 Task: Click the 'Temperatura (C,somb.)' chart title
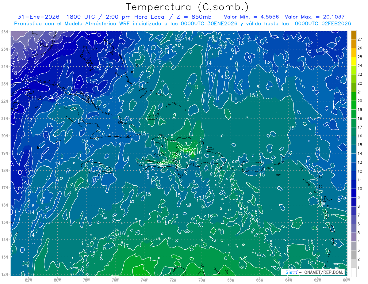[x=187, y=7]
